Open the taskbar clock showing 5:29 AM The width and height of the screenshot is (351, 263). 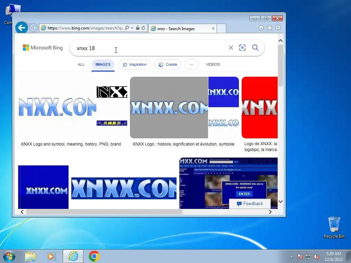pyautogui.click(x=334, y=256)
